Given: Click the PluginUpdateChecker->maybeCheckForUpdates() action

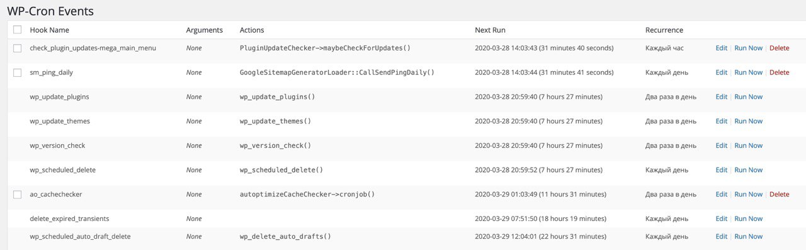Looking at the screenshot, I should click(x=325, y=48).
